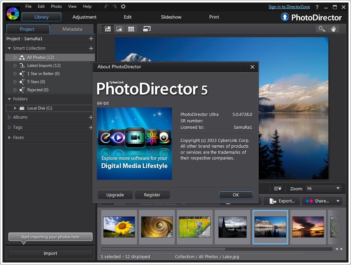
Task: Open the Help menu
Action: tap(87, 6)
